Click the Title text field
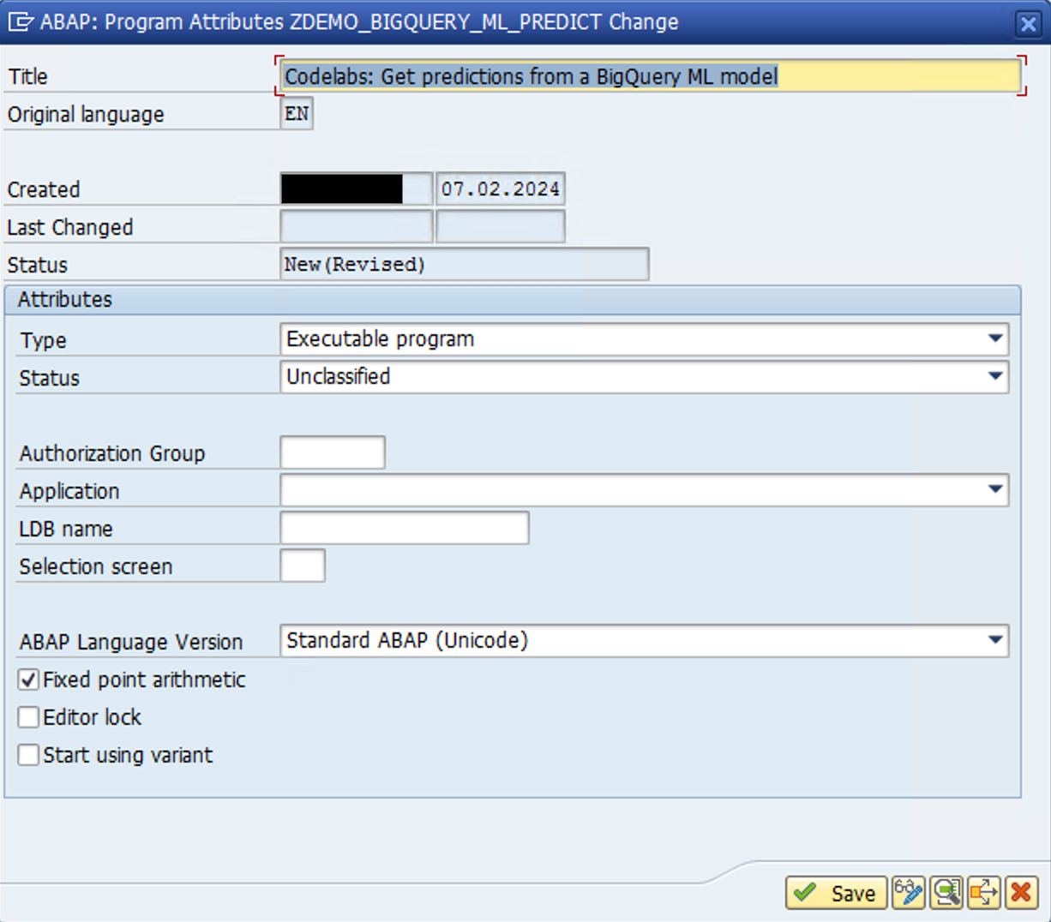This screenshot has height=922, width=1051. tap(650, 77)
